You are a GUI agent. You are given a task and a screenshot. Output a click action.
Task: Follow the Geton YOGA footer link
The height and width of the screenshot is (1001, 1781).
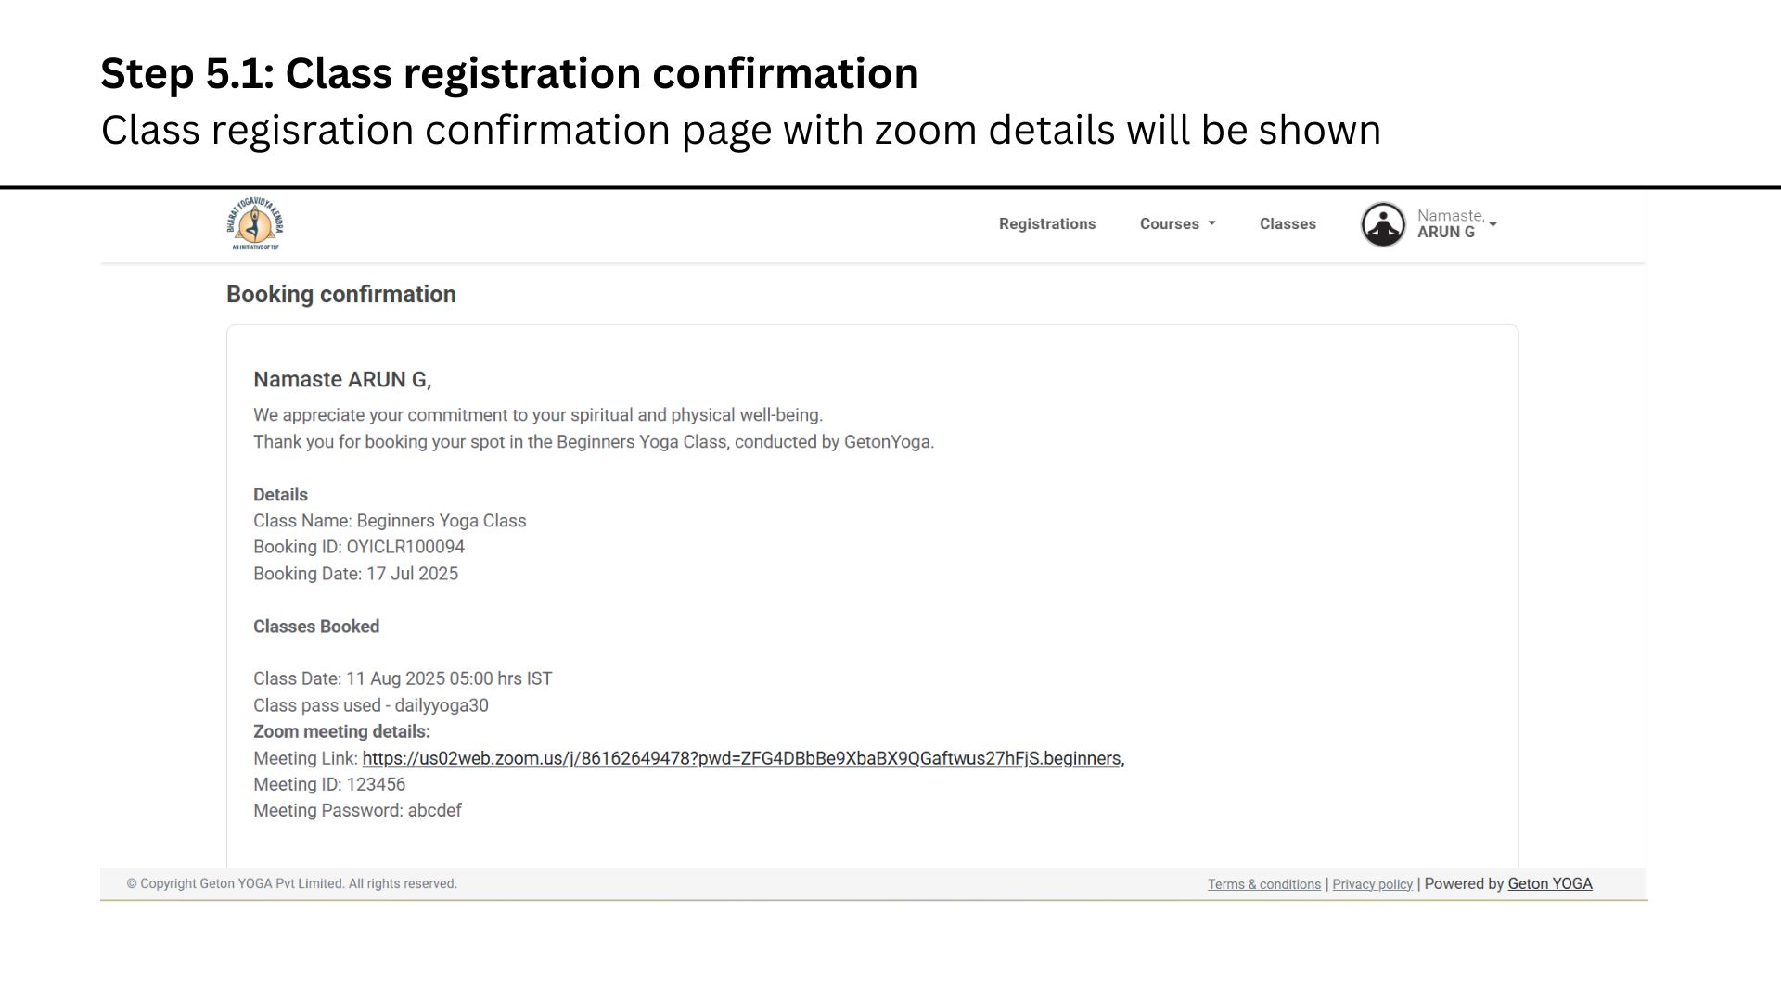[x=1550, y=884]
